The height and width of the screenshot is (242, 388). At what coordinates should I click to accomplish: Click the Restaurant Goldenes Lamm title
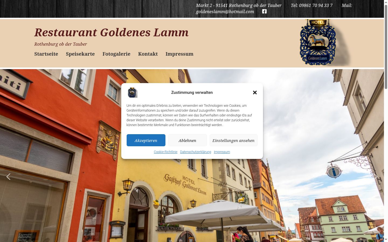(x=112, y=33)
